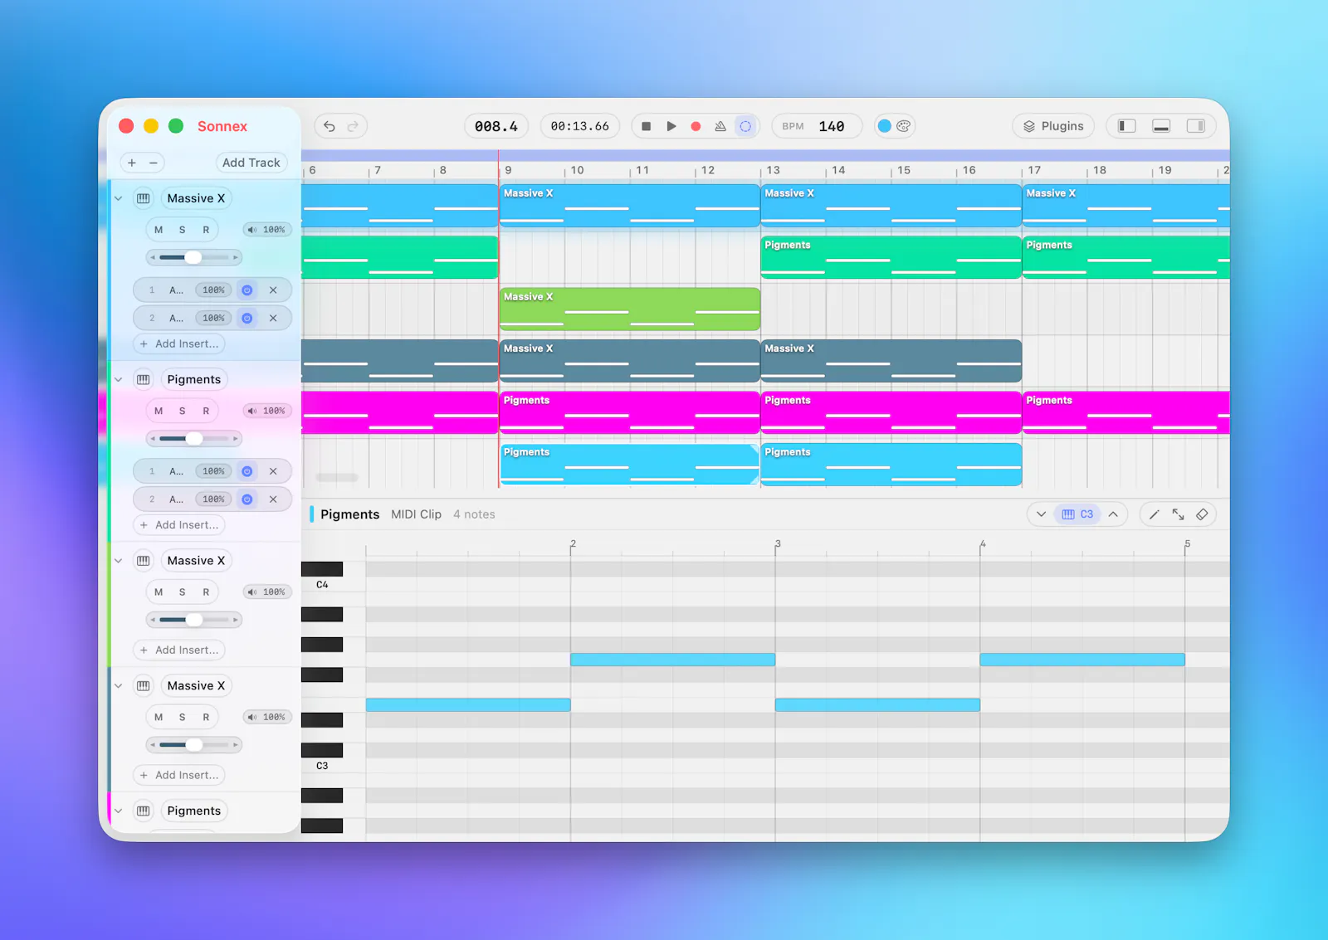Open instrument keyboard icon of fourth track Massive X
Screen dimensions: 1328x940
[x=144, y=686]
